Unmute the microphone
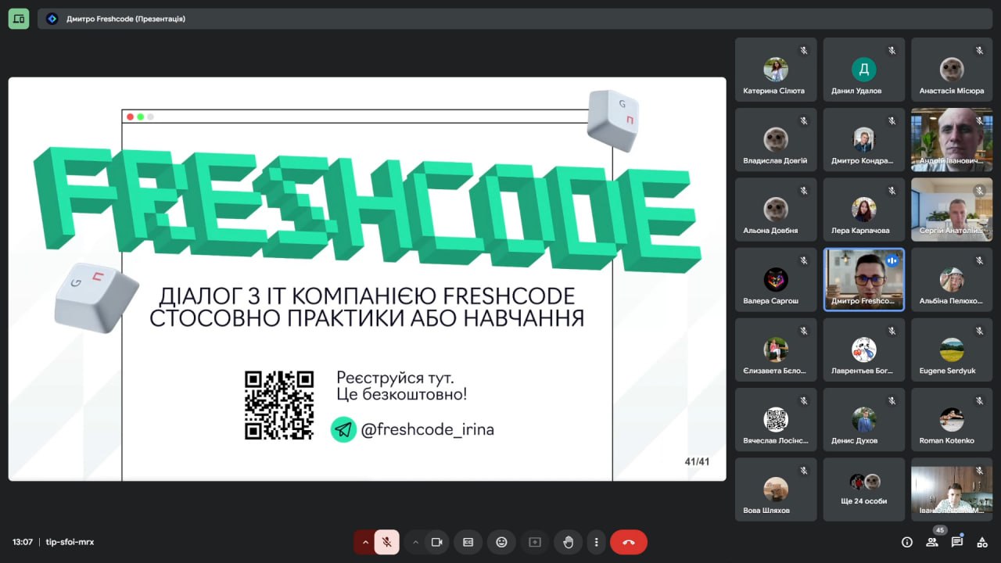 (386, 542)
